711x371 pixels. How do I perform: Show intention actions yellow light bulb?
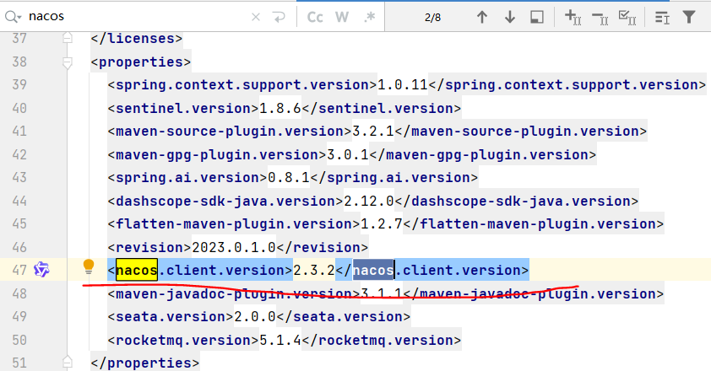point(89,267)
